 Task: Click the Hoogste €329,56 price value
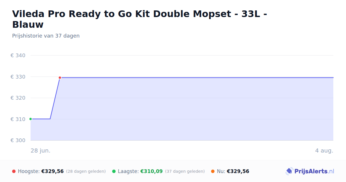coord(52,171)
